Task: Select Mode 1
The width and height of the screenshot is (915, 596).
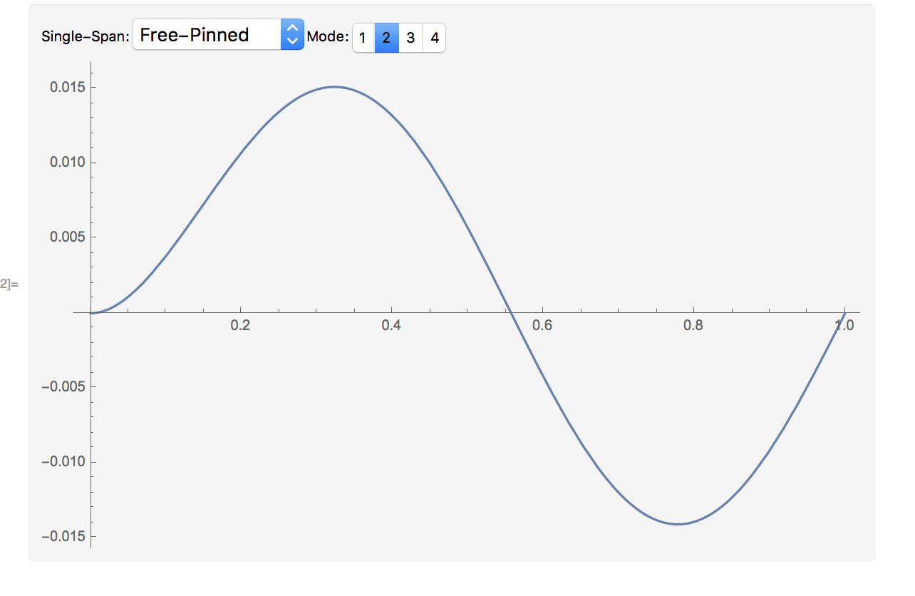Action: [x=363, y=38]
